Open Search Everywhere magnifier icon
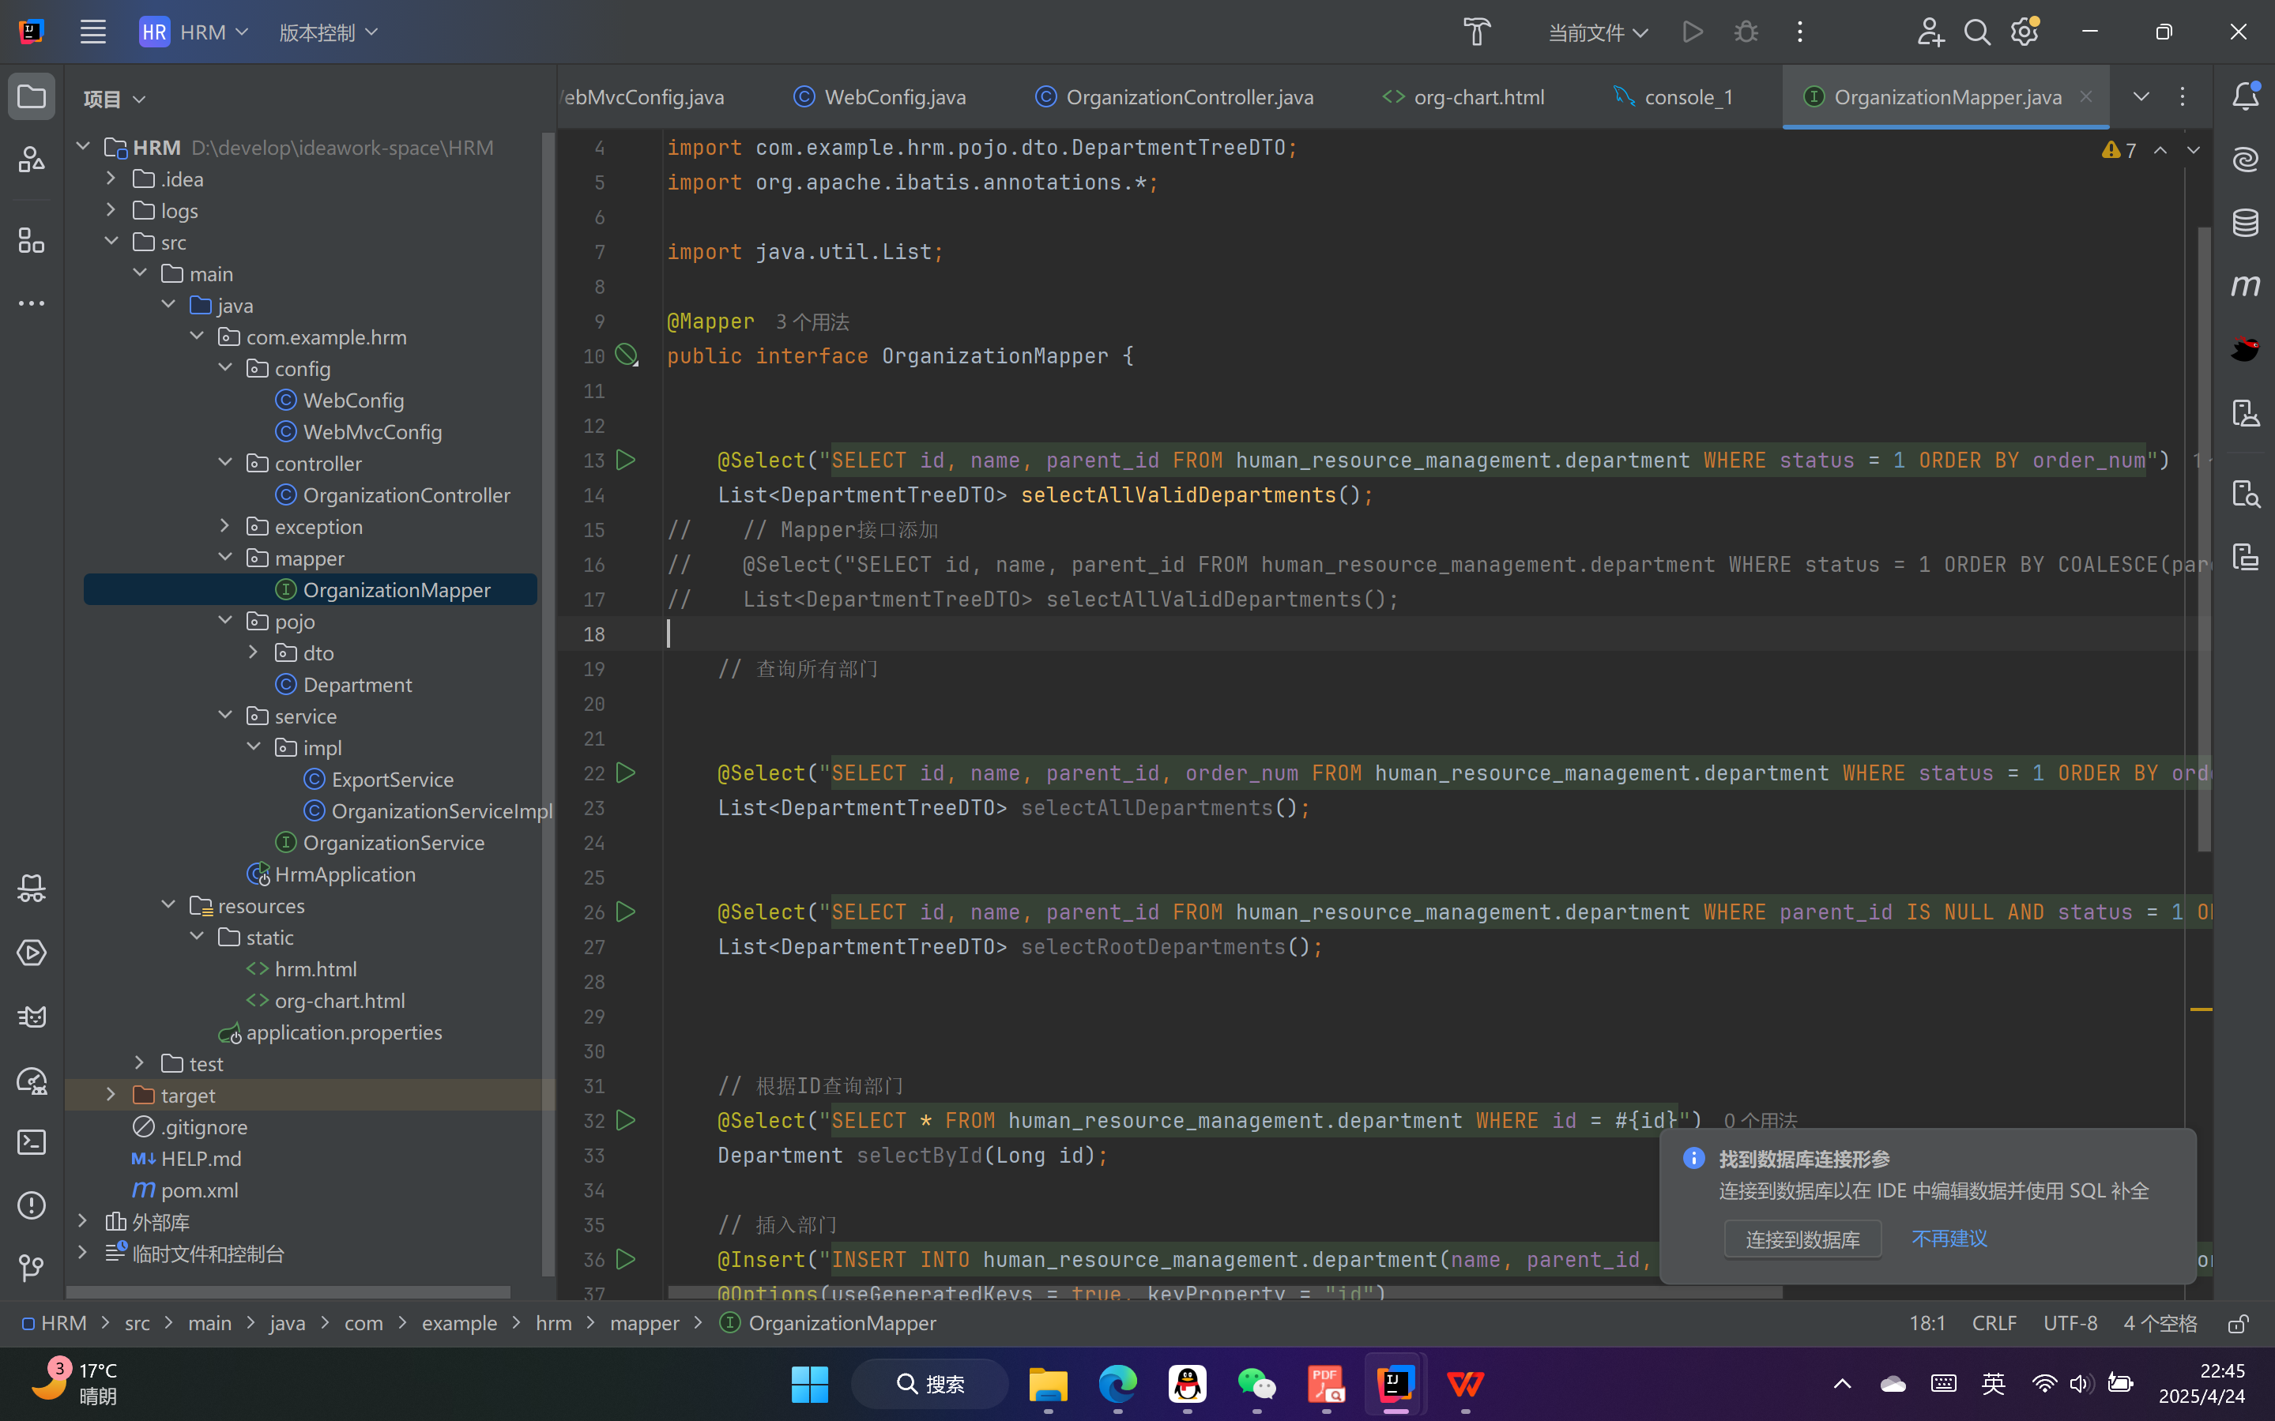 1976,32
